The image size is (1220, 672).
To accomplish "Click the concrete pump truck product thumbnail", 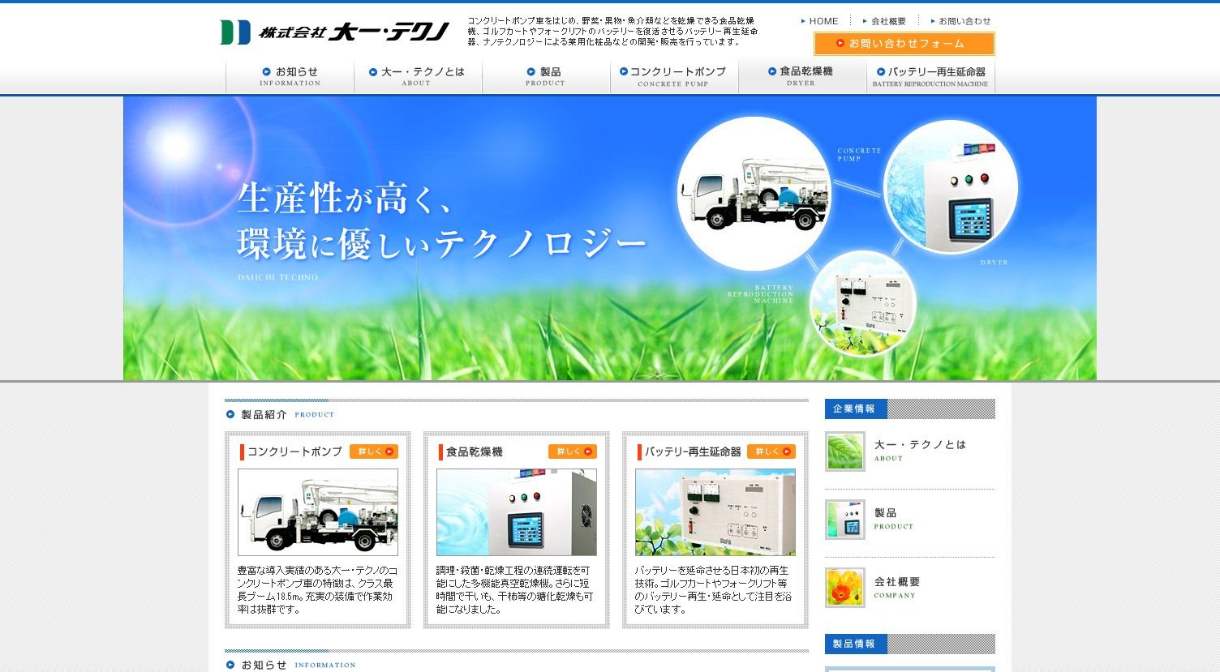I will click(x=318, y=512).
